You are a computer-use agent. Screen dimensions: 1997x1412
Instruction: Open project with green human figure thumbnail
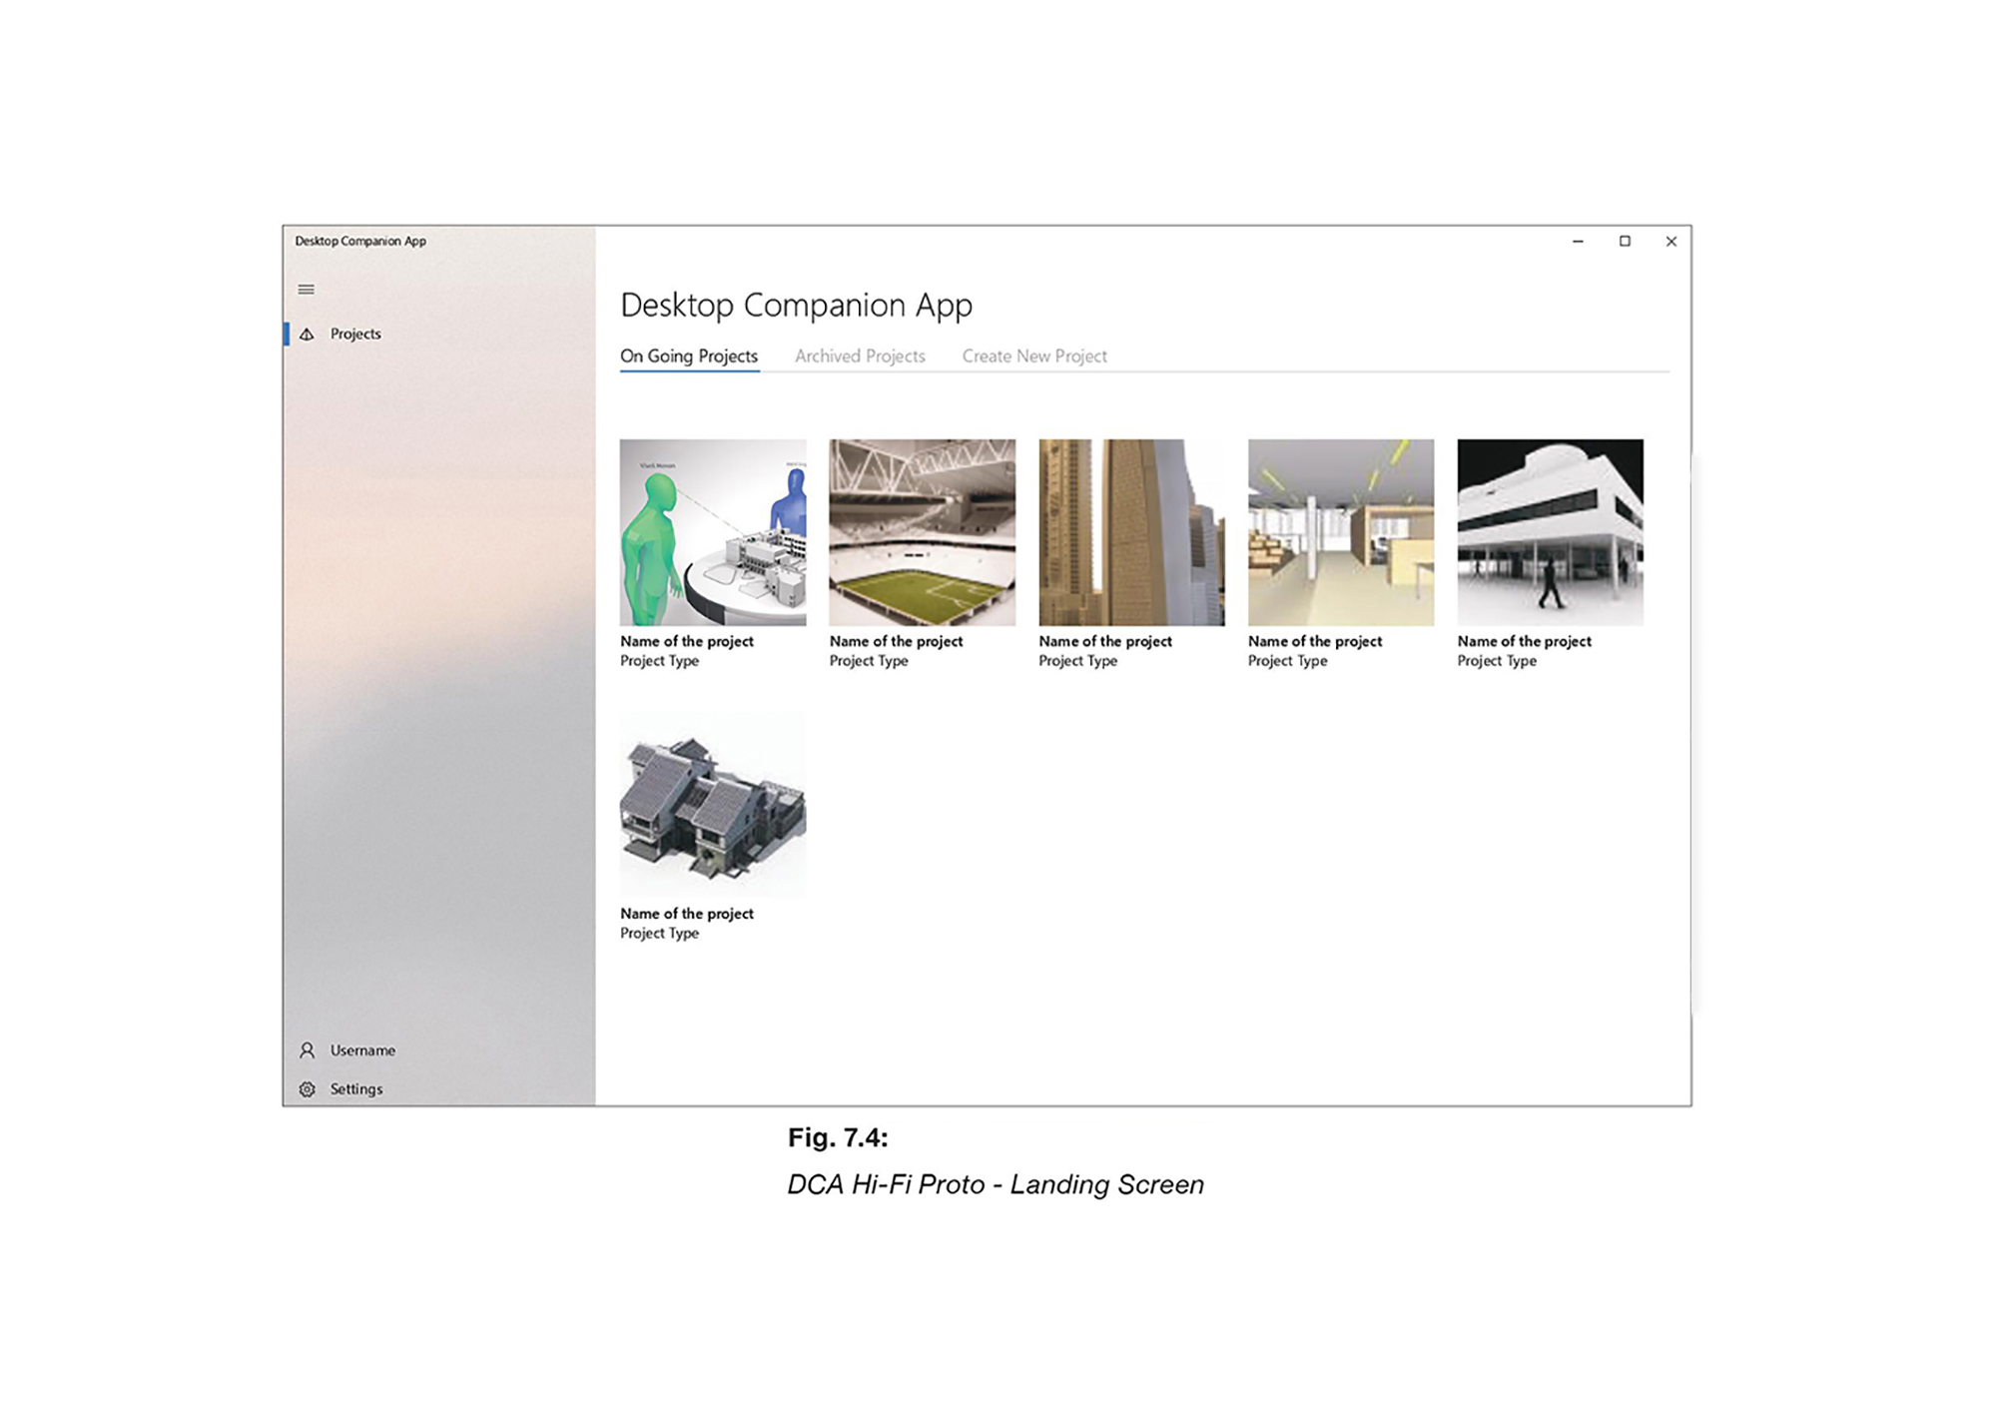pyautogui.click(x=713, y=532)
